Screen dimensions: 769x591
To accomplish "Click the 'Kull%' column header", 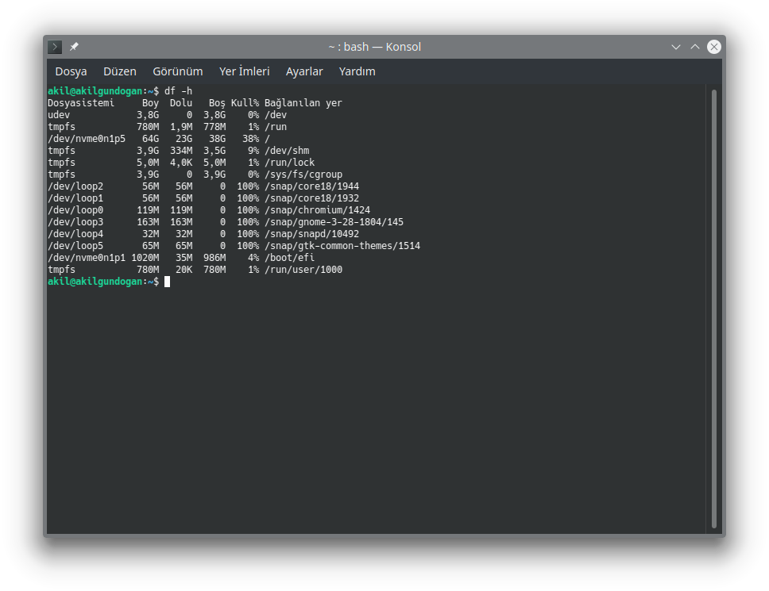I will click(x=245, y=103).
